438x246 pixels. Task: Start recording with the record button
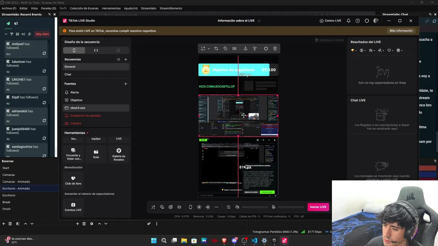(199, 207)
